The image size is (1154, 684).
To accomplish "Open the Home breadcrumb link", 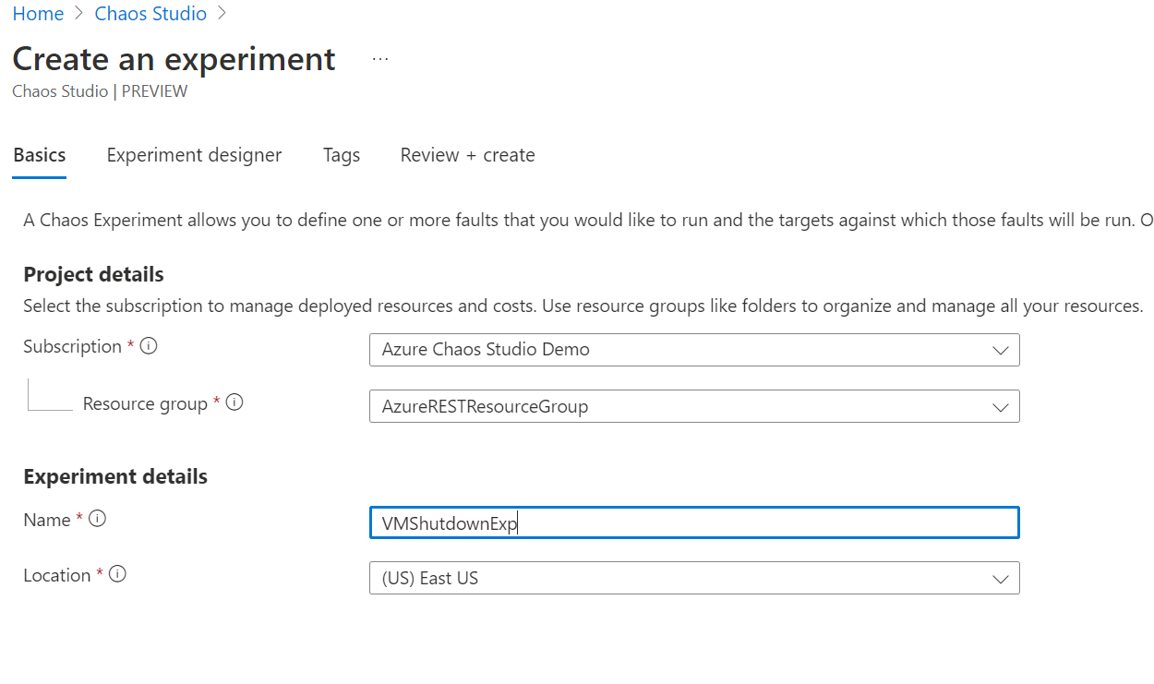I will pos(38,13).
